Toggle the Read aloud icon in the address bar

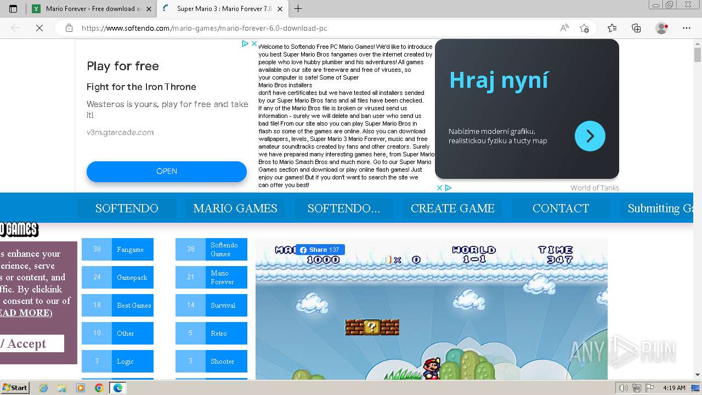(x=564, y=28)
